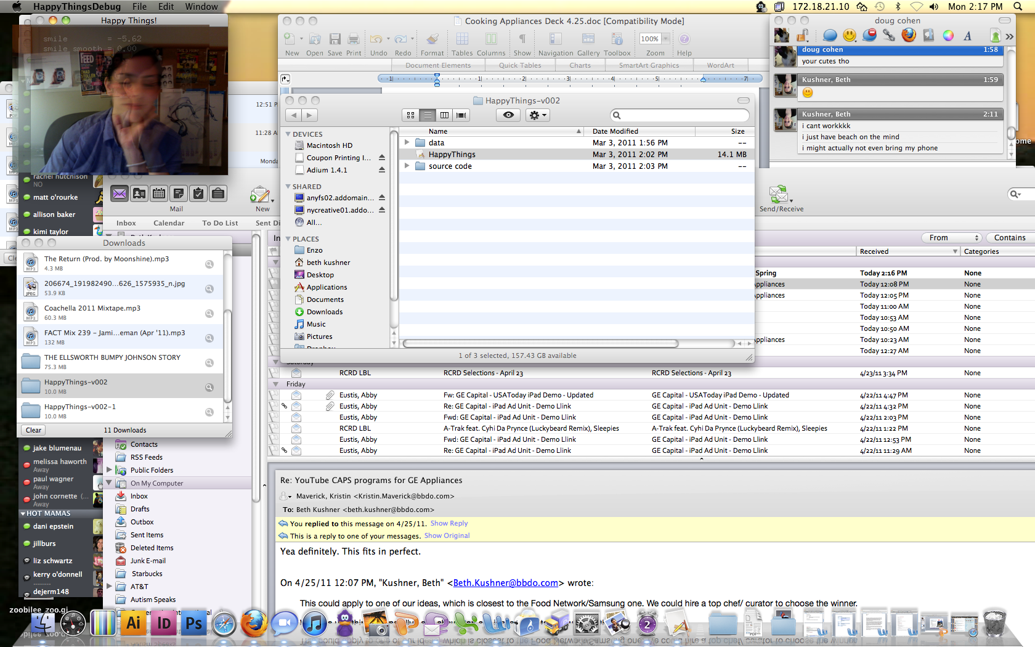Click the font A icon in Adium chat
This screenshot has width=1035, height=647.
pyautogui.click(x=968, y=35)
